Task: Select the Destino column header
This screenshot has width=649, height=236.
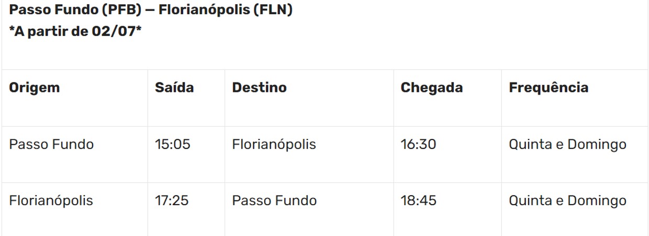Action: point(259,88)
